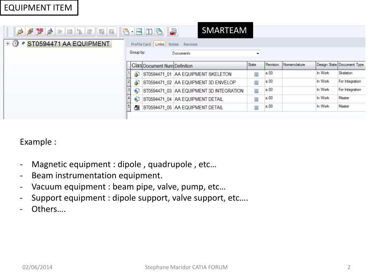The width and height of the screenshot is (373, 280).
Task: Click the Class column header
Action: pyautogui.click(x=137, y=66)
